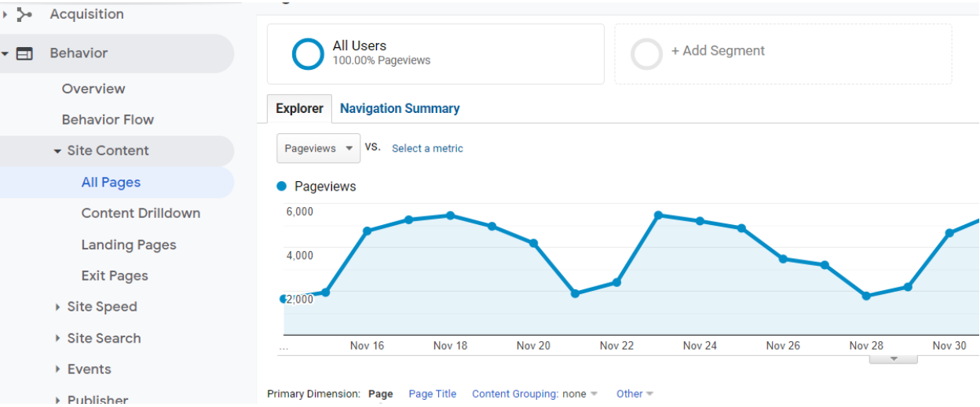
Task: Click the Nov 23 data point on chart
Action: pos(658,215)
